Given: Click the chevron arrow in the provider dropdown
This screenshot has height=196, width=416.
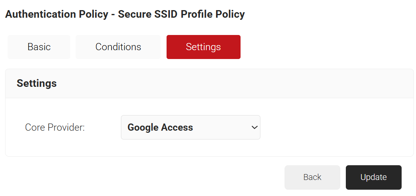Looking at the screenshot, I should point(255,127).
